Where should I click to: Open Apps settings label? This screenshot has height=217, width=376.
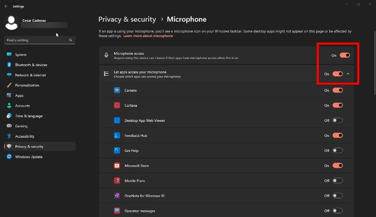[19, 95]
